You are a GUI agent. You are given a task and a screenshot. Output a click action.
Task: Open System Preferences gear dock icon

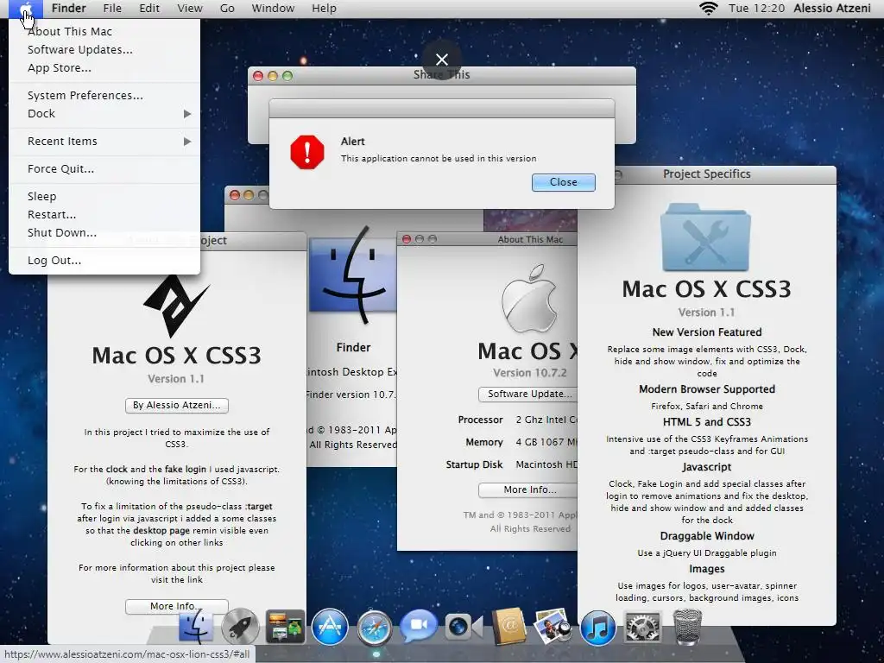[x=642, y=627]
